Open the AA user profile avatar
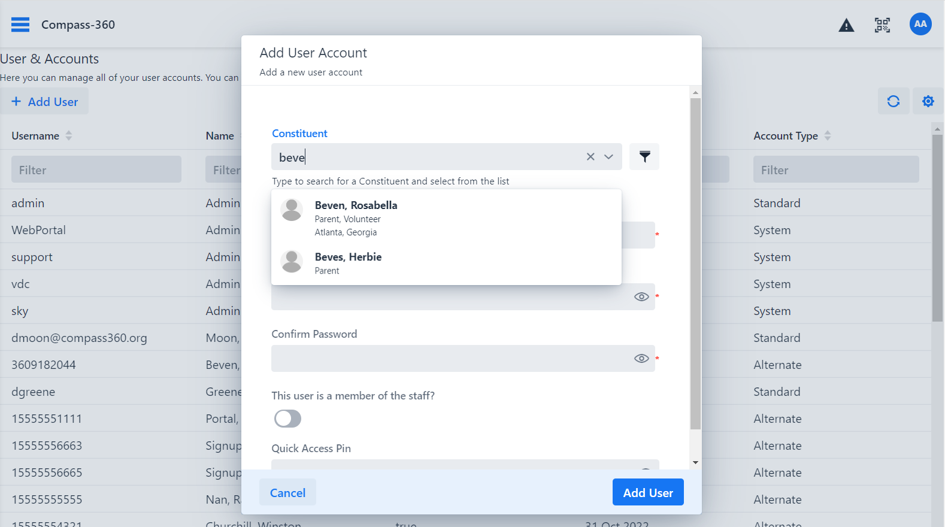Screen dimensions: 945x527 pyautogui.click(x=920, y=25)
